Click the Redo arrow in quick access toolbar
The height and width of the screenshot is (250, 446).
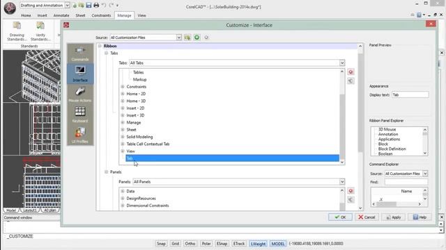[111, 6]
